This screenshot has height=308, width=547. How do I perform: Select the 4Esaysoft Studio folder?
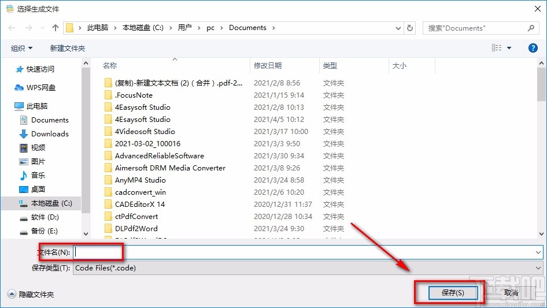143,120
